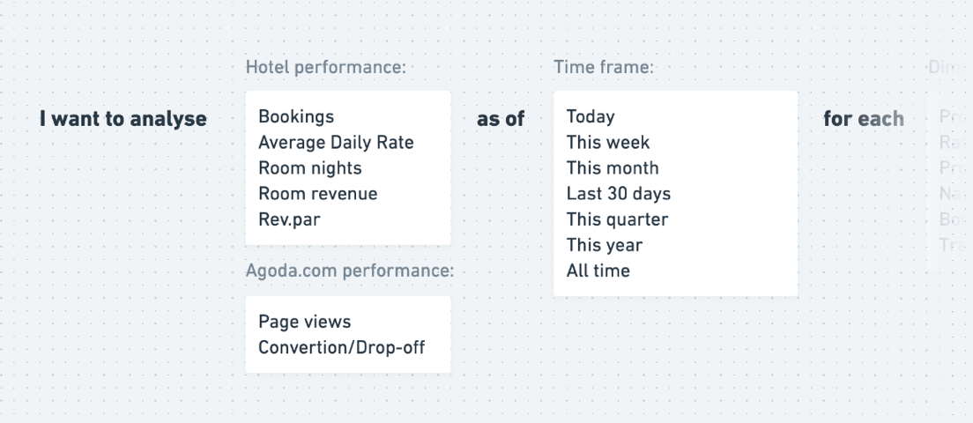Click the 'I want to analyse' text
Screen dimensions: 973x423
(x=123, y=118)
